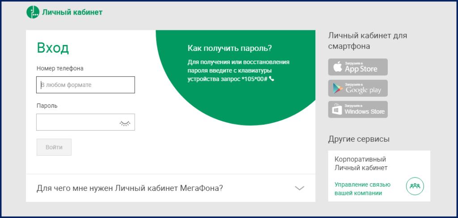The height and width of the screenshot is (218, 458).
Task: Click the "Windows Store" text on download badge
Action: tap(364, 112)
